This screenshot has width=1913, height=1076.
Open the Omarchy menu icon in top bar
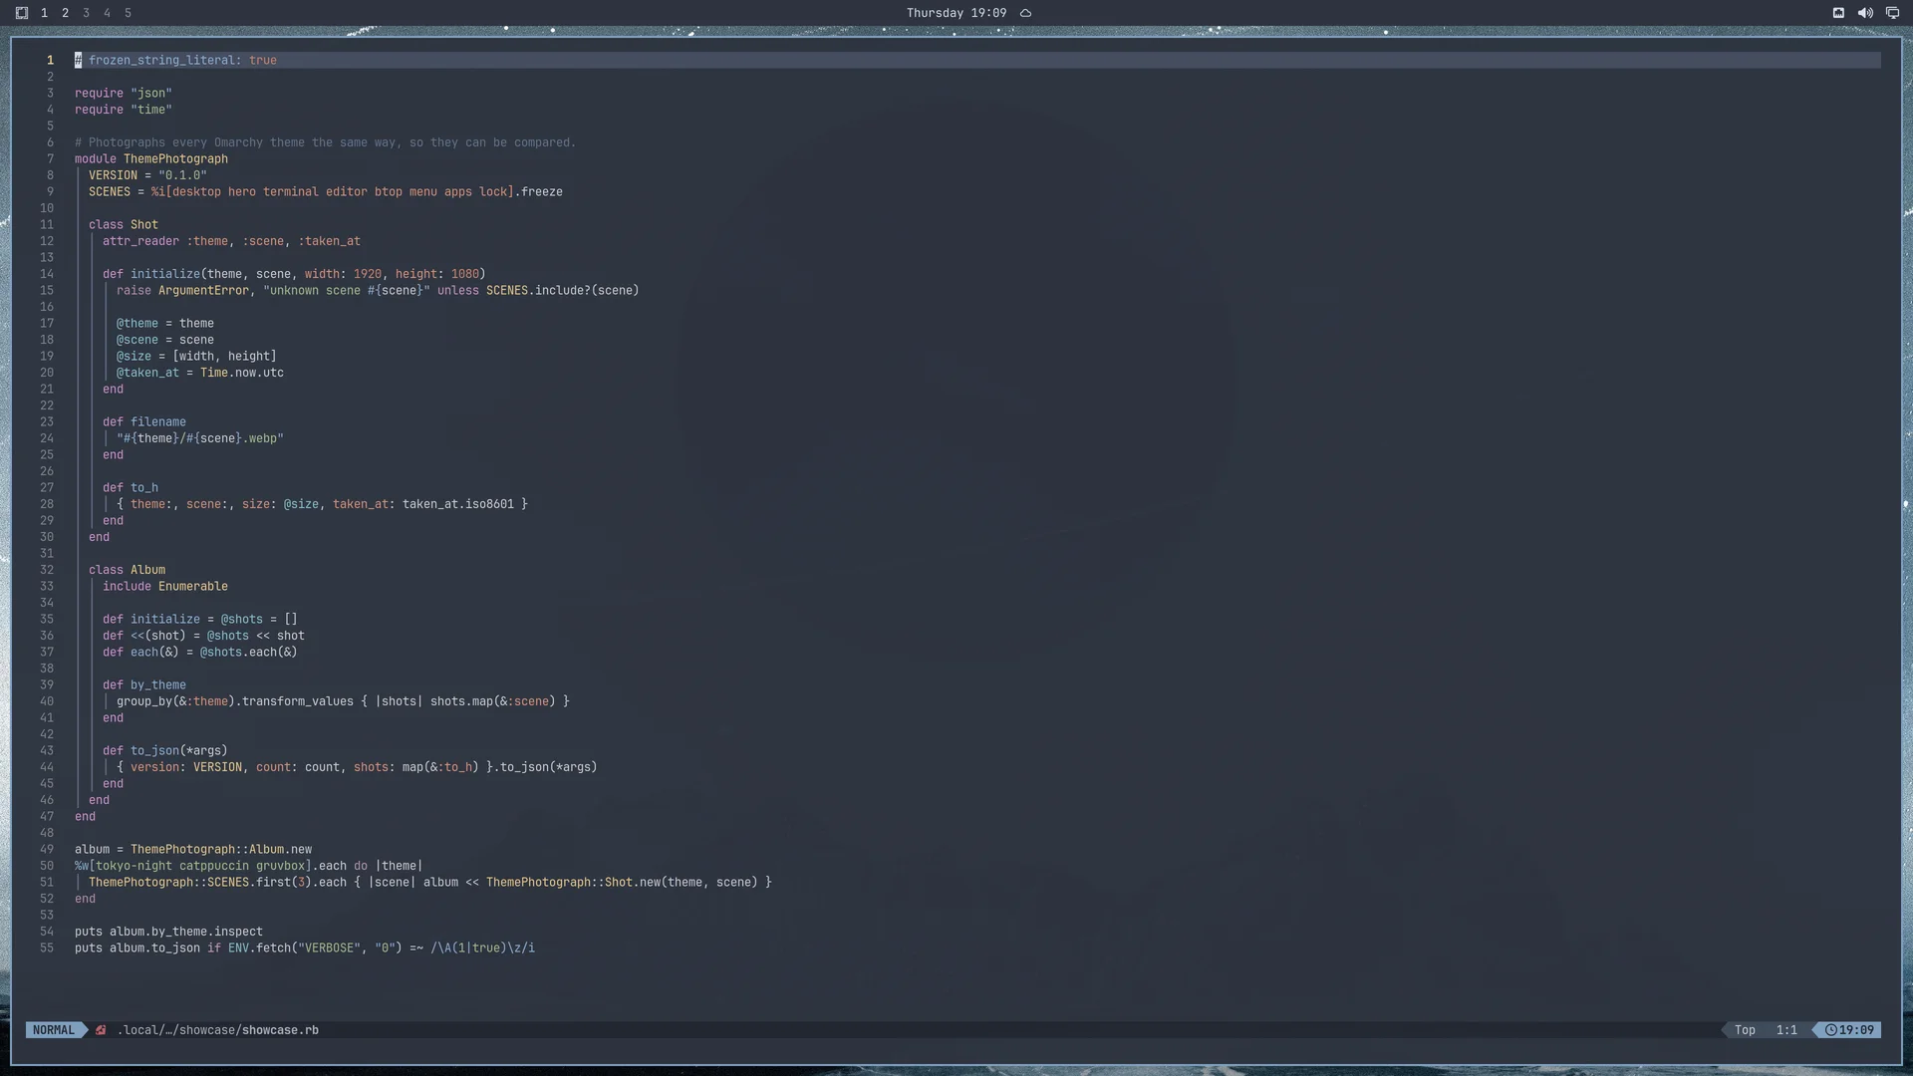pos(22,13)
